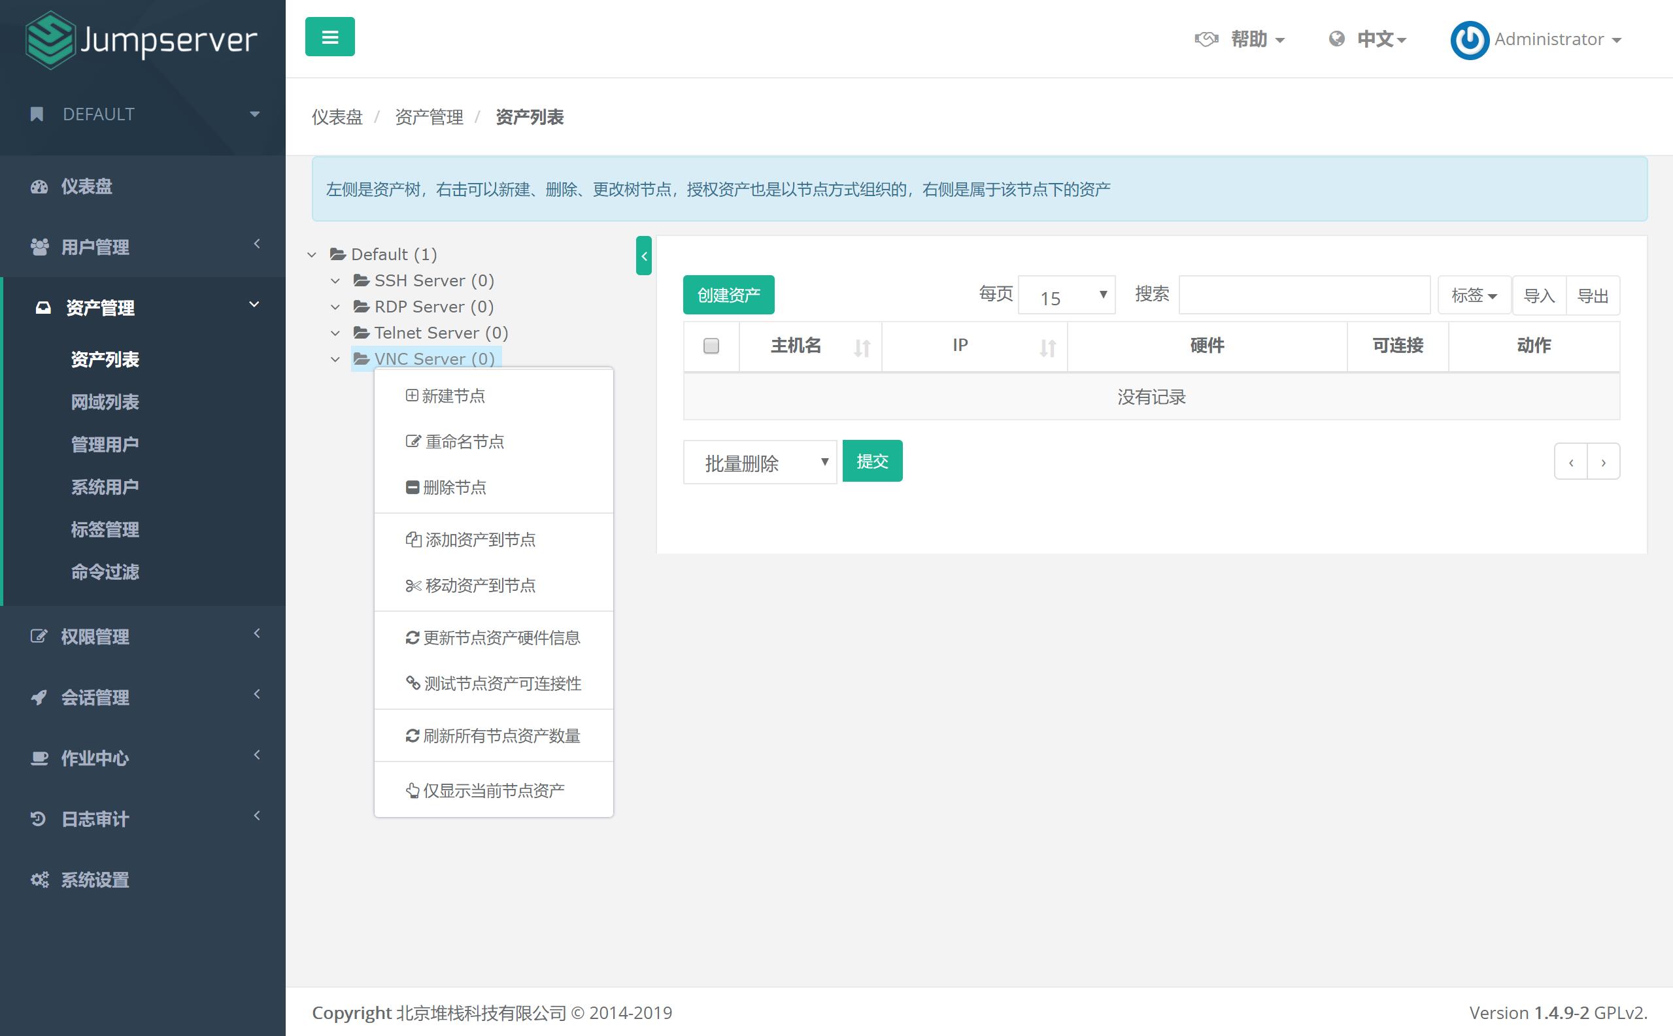This screenshot has width=1673, height=1036.
Task: Click the VNC Server folder icon
Action: 361,358
